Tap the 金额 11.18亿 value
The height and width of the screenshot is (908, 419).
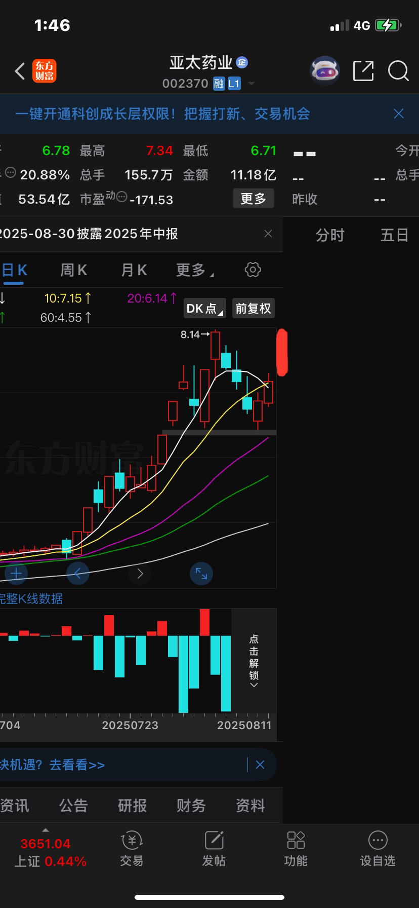pyautogui.click(x=254, y=175)
